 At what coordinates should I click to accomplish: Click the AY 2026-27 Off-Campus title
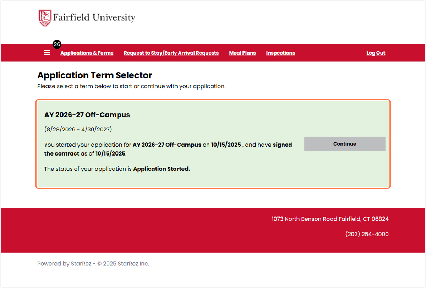pyautogui.click(x=87, y=115)
